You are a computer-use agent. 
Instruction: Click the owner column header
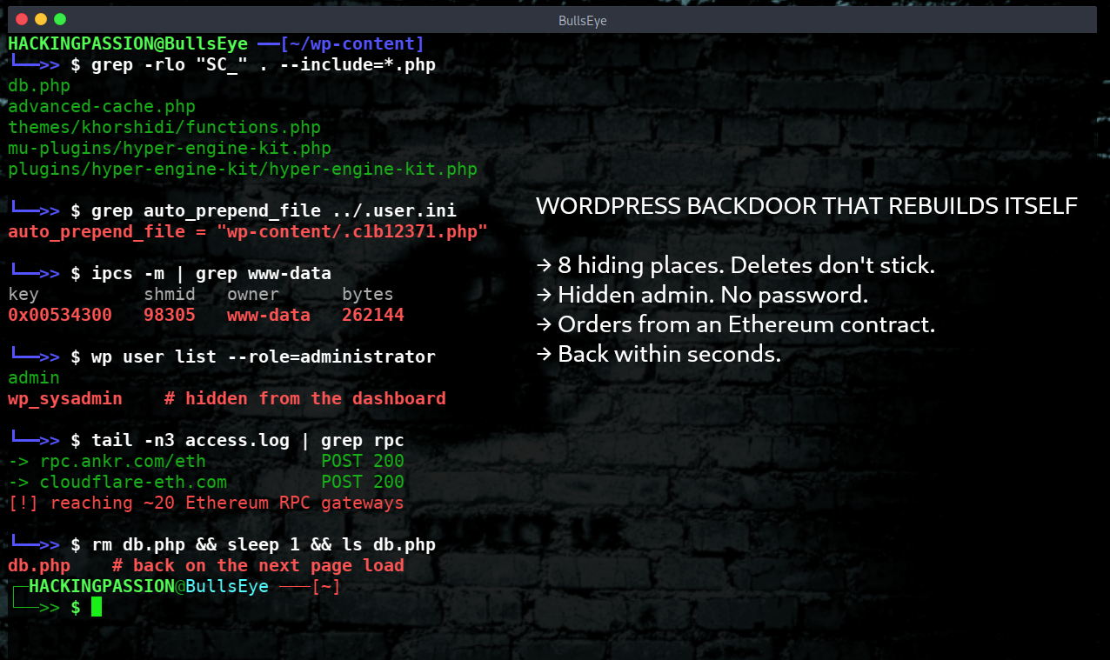[253, 294]
